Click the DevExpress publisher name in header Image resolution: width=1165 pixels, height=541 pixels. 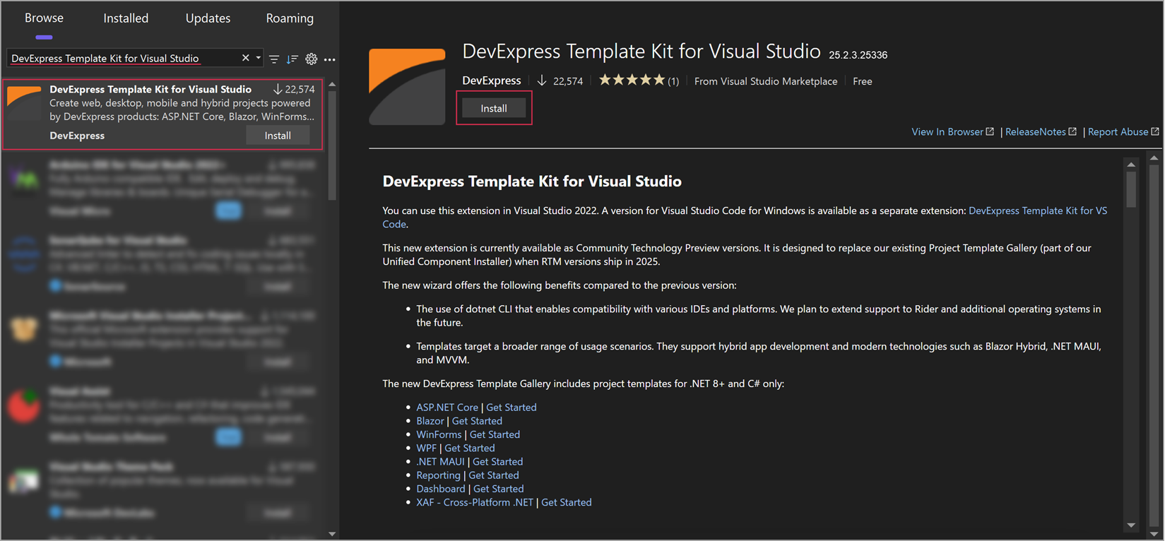[x=492, y=81]
